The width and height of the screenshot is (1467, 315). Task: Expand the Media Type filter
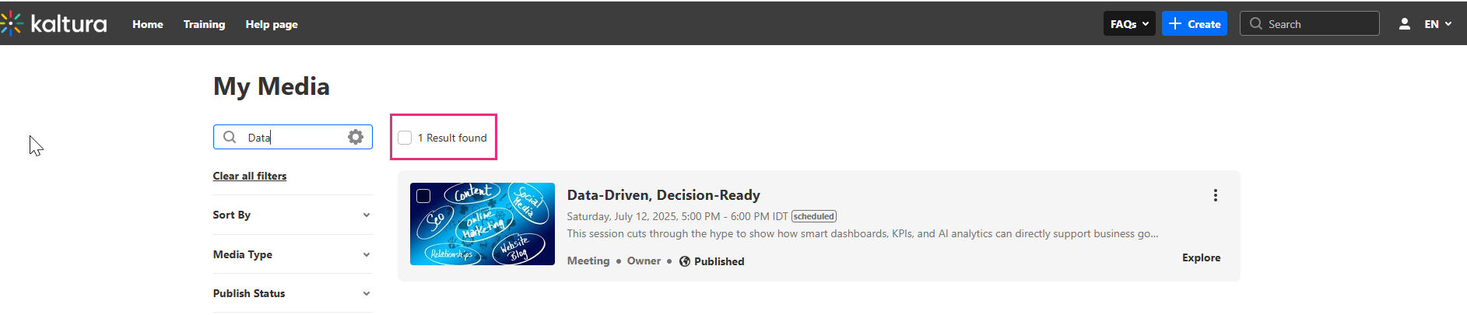click(292, 254)
